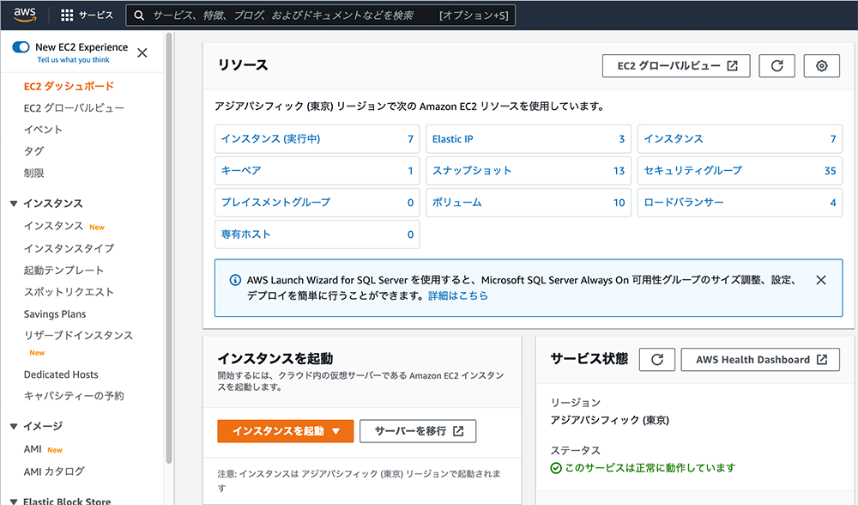Toggle the New EC2 Experience switch
The width and height of the screenshot is (858, 505).
(x=21, y=47)
